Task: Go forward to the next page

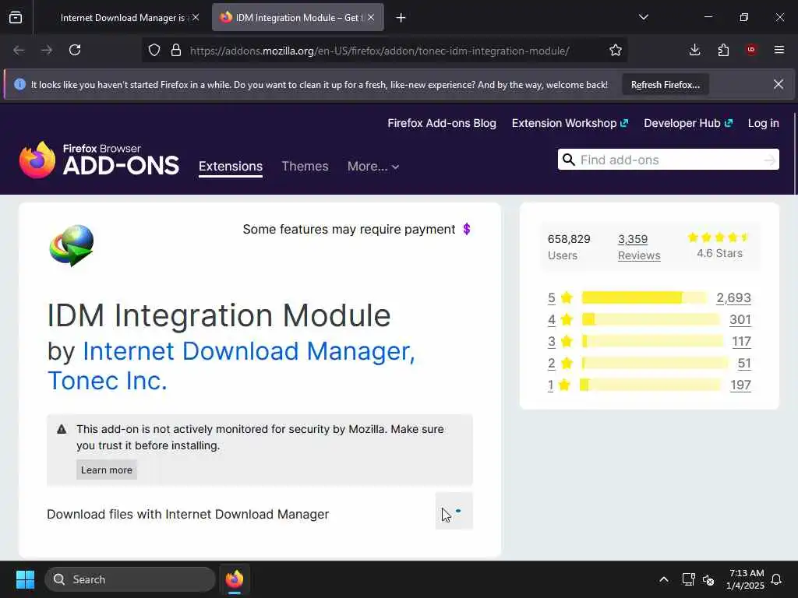Action: 46,50
